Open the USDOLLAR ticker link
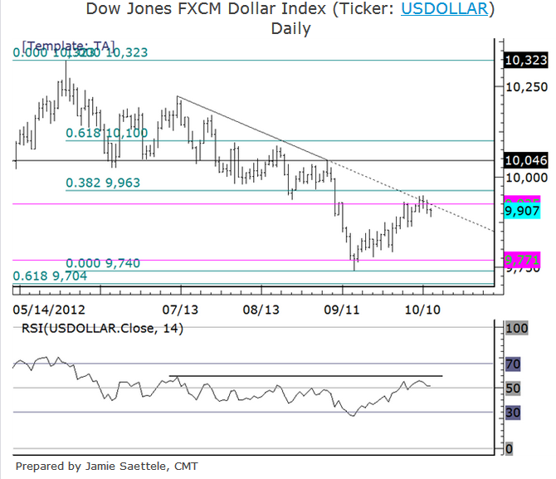 click(444, 9)
